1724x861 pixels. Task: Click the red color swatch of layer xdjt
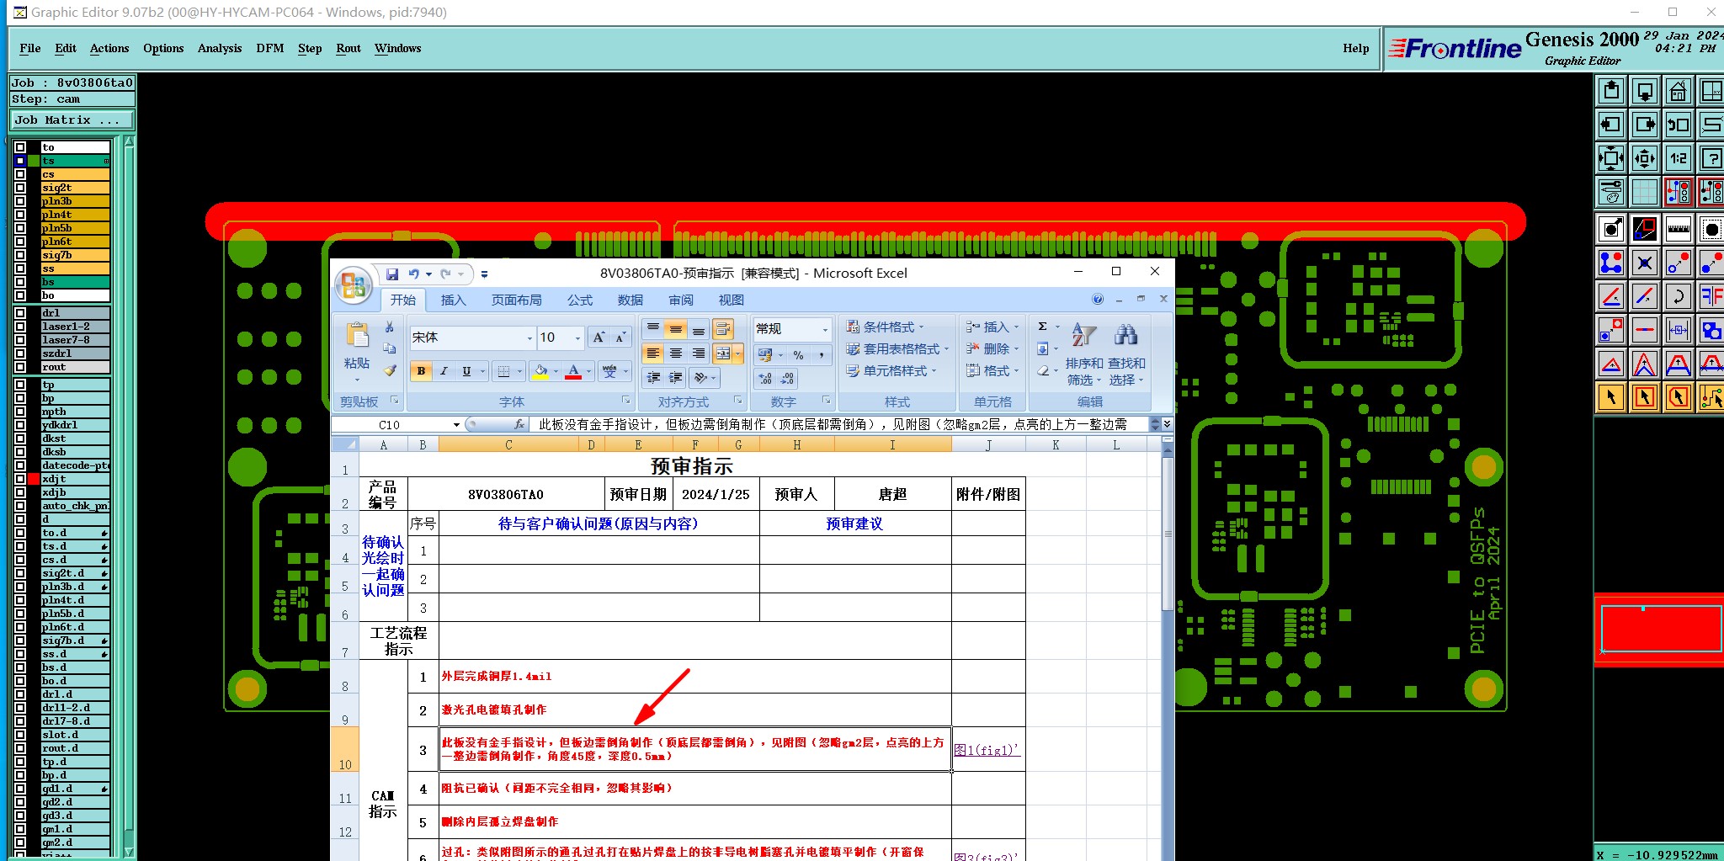(34, 479)
